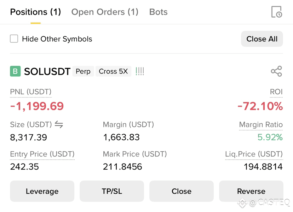Set TP/SL for the position

click(112, 191)
